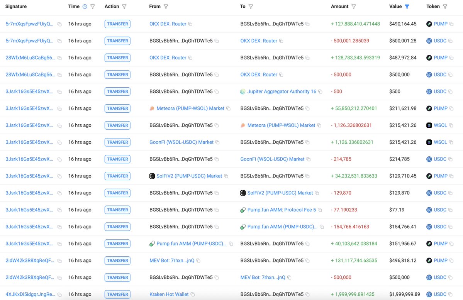Viewport: 463px width, 300px height.
Task: Copy Meteora (PUMP-WSOL) Market address in From column
Action: coord(228,109)
